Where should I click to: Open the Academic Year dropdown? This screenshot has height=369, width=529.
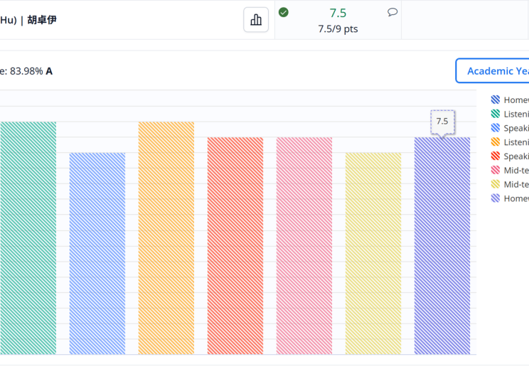tap(494, 71)
